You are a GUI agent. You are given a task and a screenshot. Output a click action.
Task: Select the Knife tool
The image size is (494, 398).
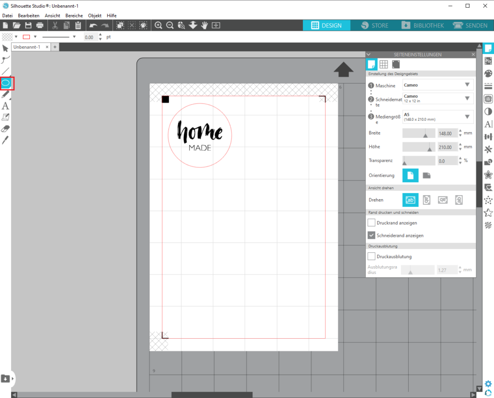pyautogui.click(x=6, y=140)
